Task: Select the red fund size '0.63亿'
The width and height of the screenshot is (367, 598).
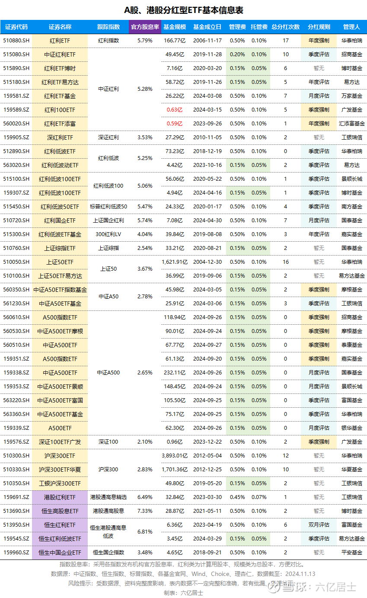Action: coord(175,110)
